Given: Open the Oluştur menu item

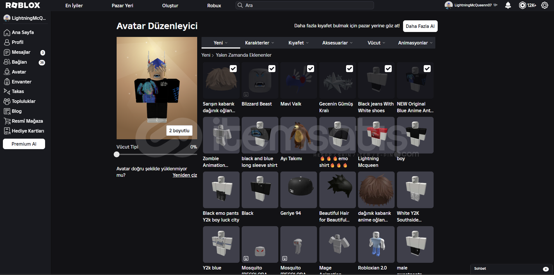Looking at the screenshot, I should (x=170, y=6).
